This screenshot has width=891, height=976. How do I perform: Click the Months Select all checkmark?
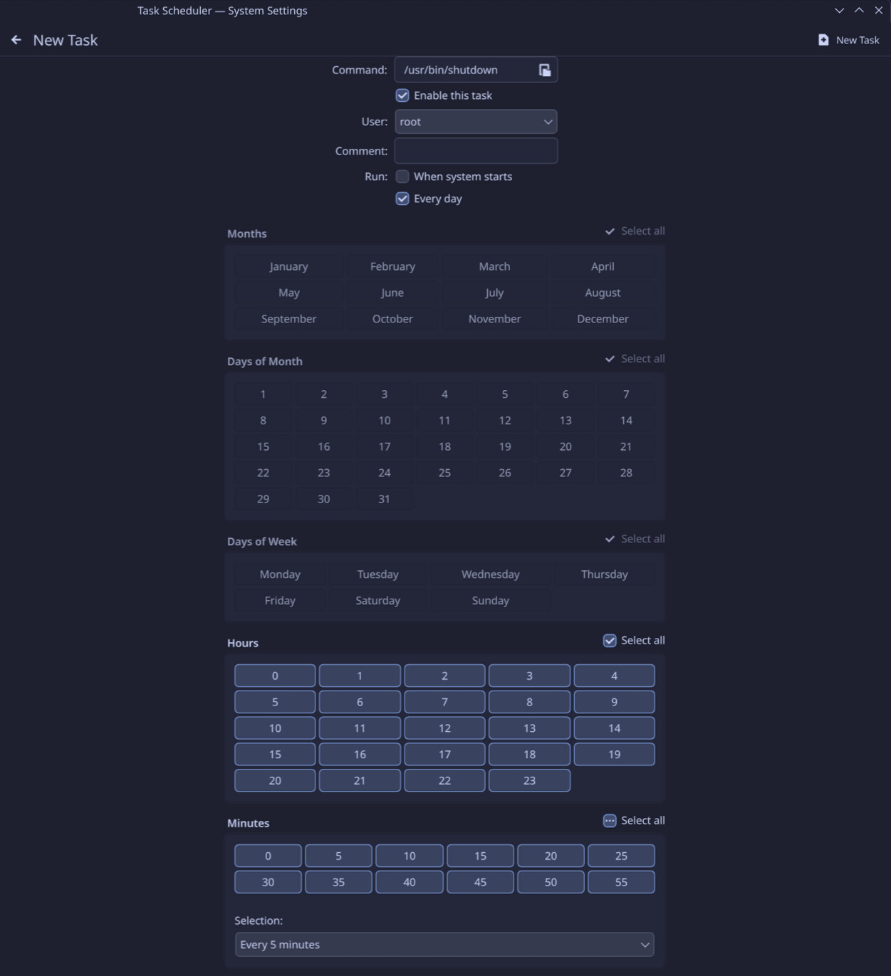pos(610,231)
